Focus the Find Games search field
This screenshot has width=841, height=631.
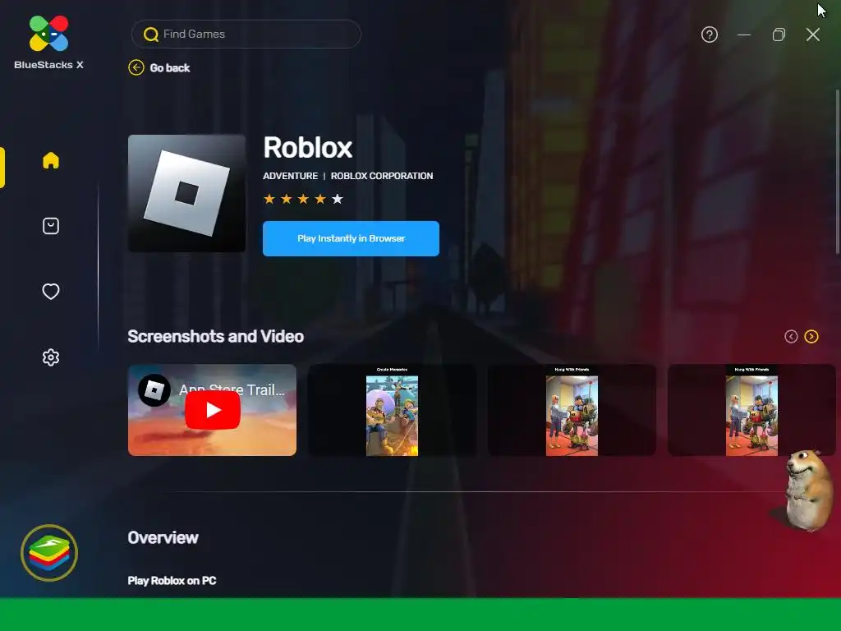pyautogui.click(x=246, y=34)
